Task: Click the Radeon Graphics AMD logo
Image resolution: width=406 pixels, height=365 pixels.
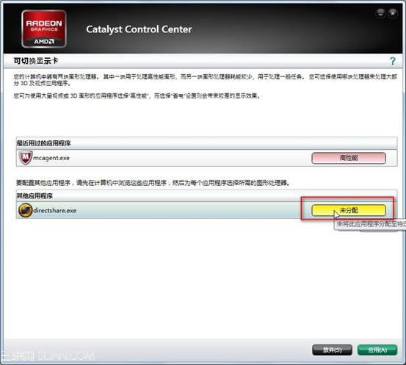Action: [x=44, y=29]
